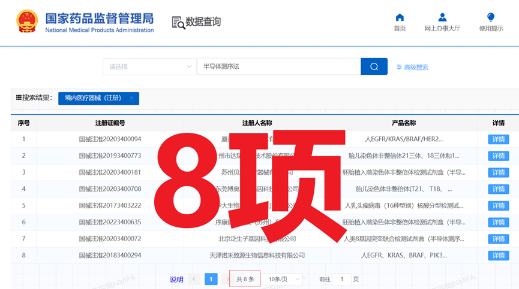Go to previous page arrow
This screenshot has width=519, height=289.
[194, 279]
